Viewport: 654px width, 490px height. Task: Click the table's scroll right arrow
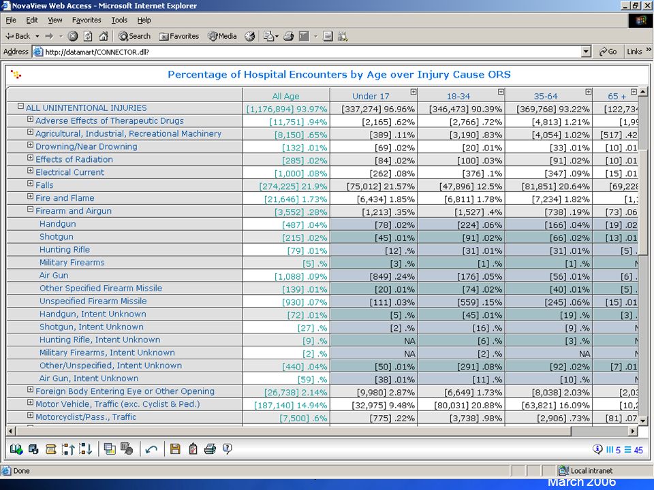[x=634, y=431]
